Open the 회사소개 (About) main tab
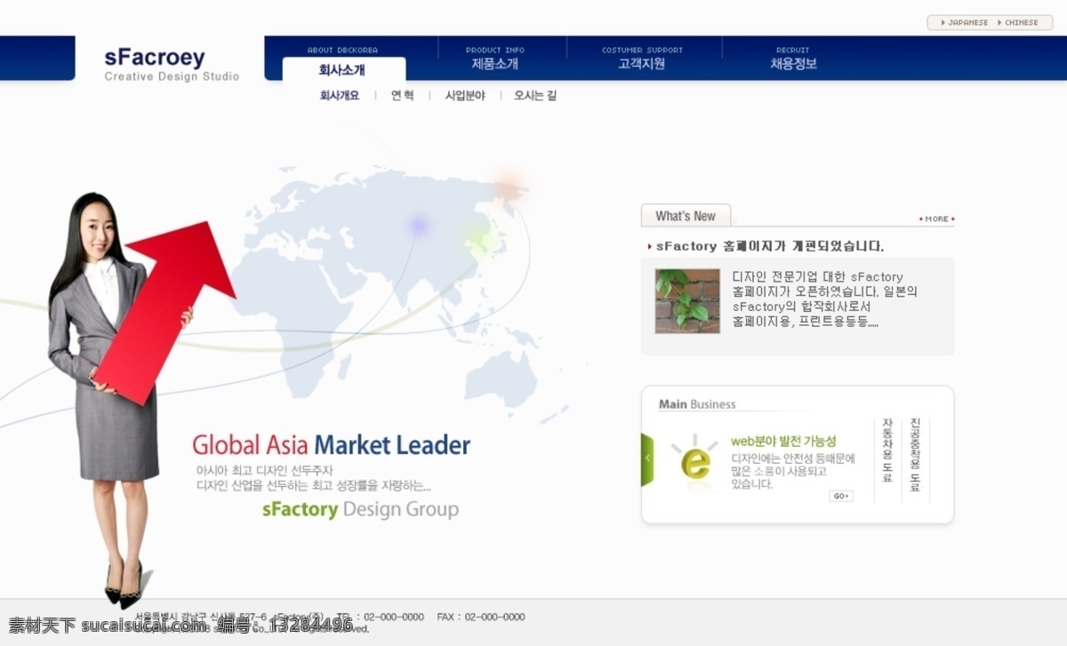The height and width of the screenshot is (646, 1067). 342,70
